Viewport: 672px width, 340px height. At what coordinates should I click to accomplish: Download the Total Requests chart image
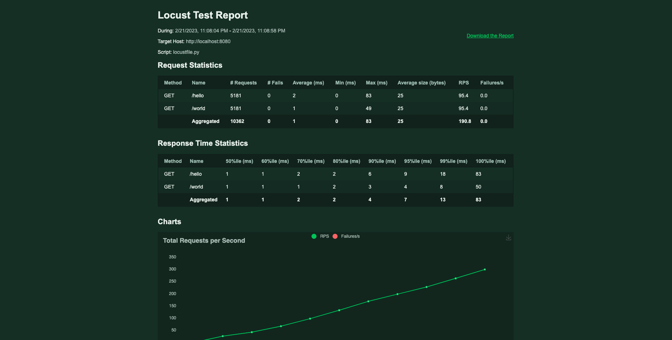[508, 237]
